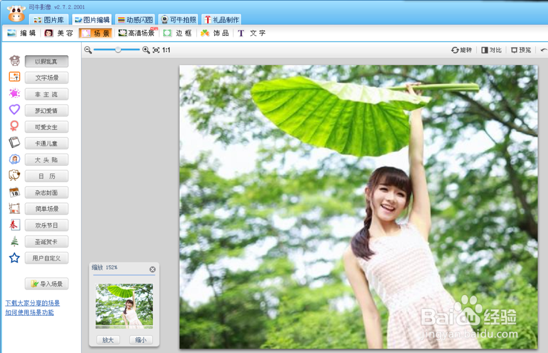Viewport: 548px width, 353px height.
Task: Select the 欢乐节日 button
Action: pos(47,225)
